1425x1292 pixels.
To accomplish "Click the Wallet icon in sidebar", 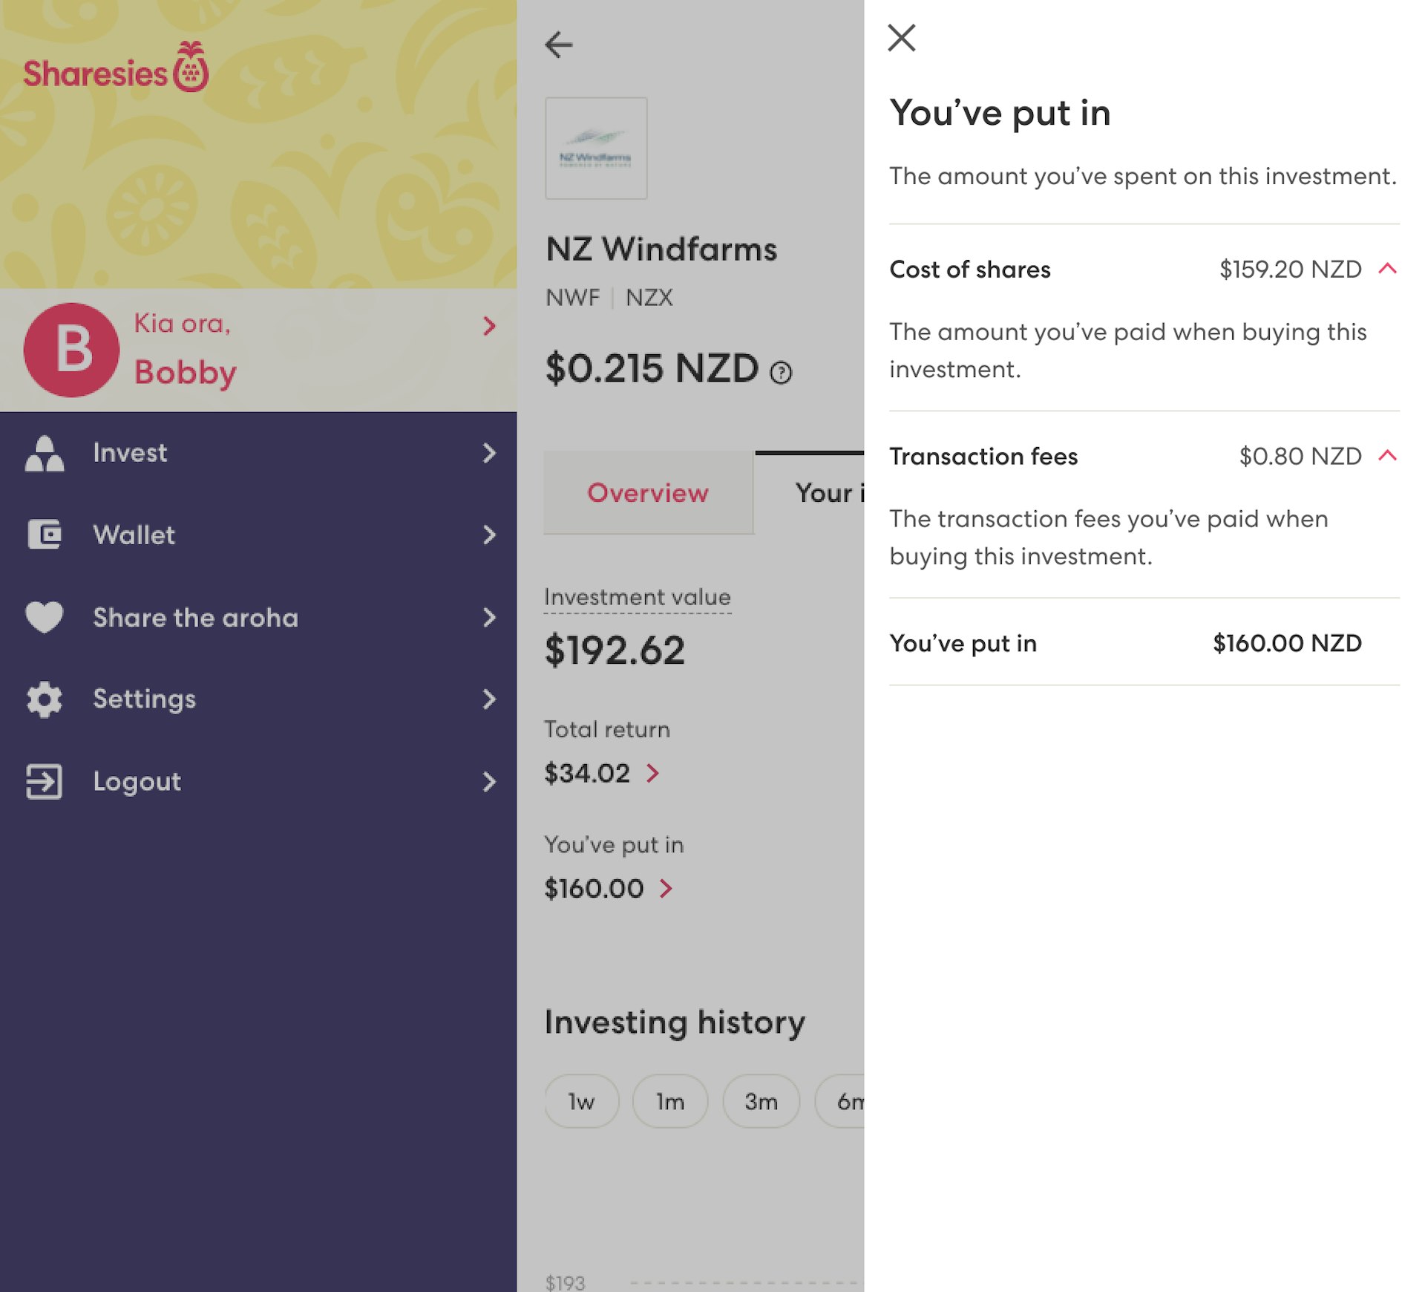I will pyautogui.click(x=45, y=535).
